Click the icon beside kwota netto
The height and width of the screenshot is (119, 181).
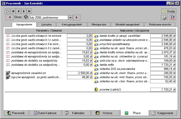(96, 65)
